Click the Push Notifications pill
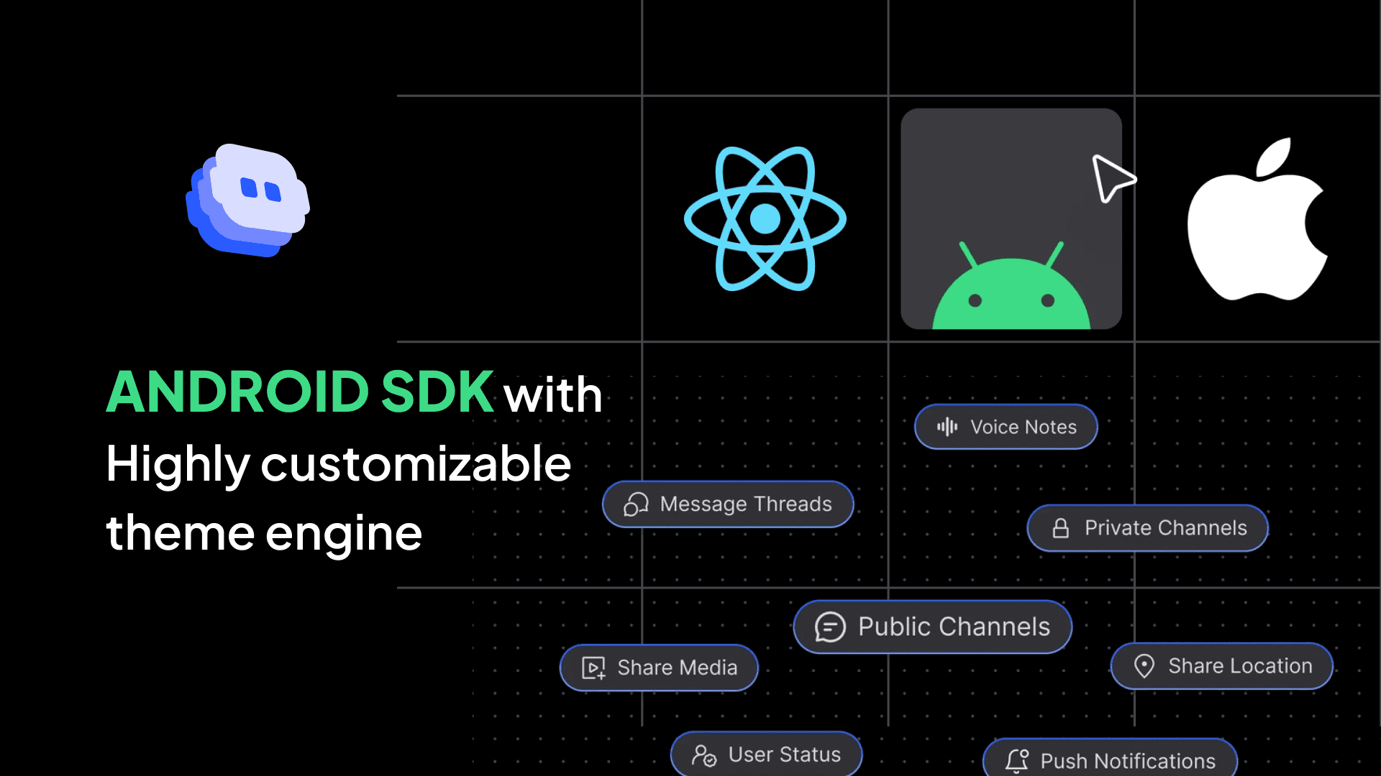Viewport: 1381px width, 776px height. (x=1110, y=760)
